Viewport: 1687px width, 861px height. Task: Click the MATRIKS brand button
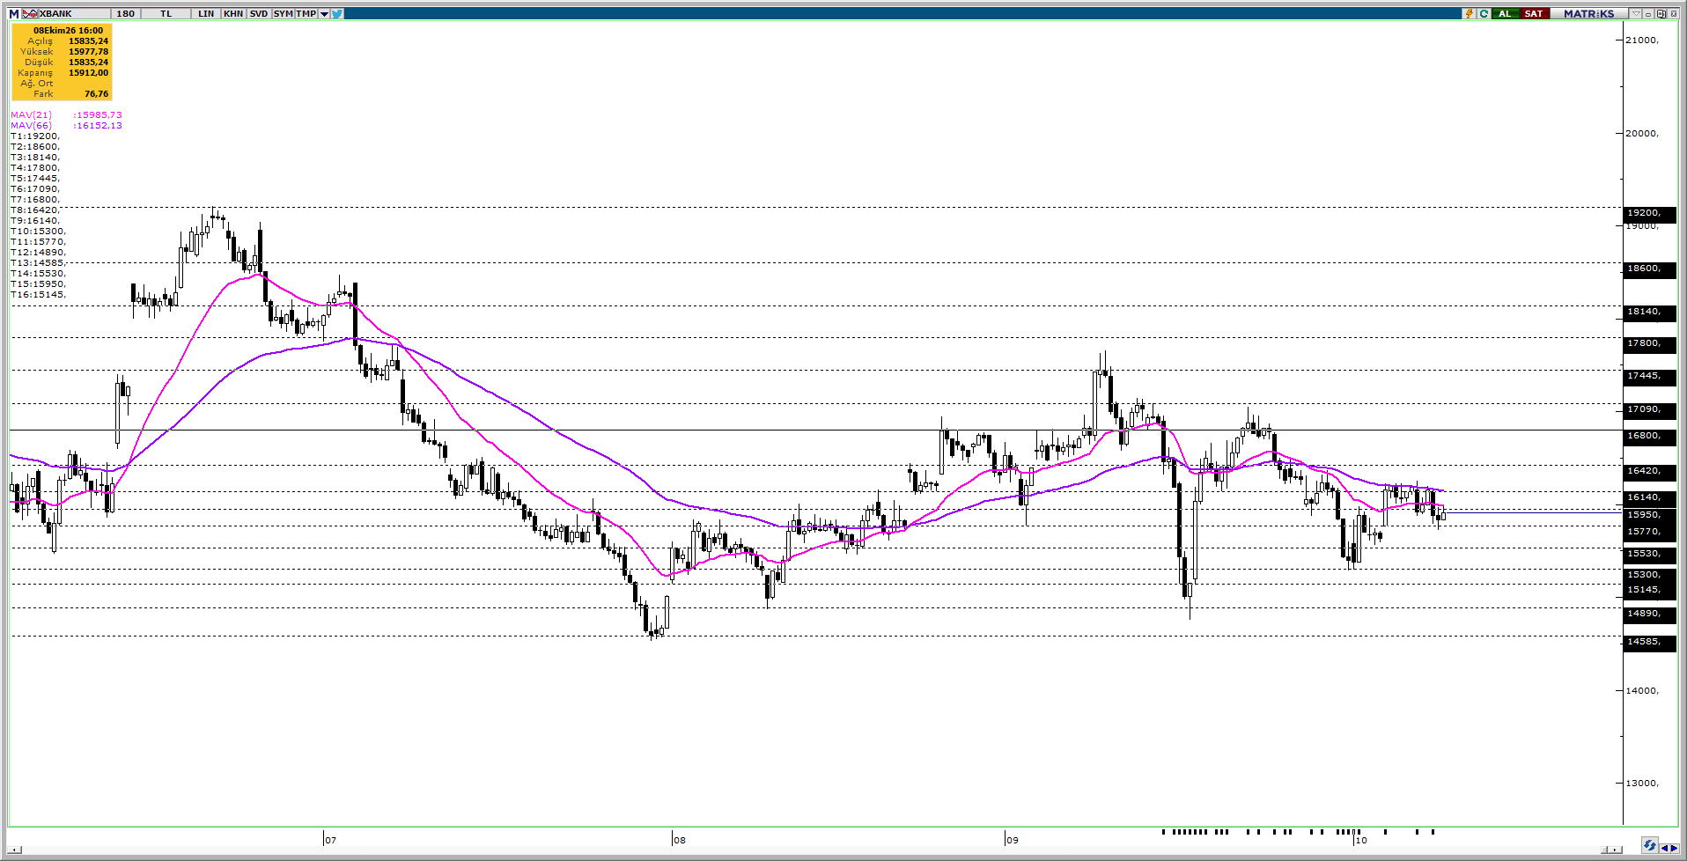pyautogui.click(x=1589, y=13)
